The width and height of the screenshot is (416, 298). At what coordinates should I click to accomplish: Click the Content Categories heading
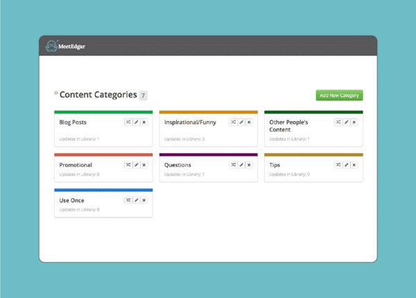98,95
